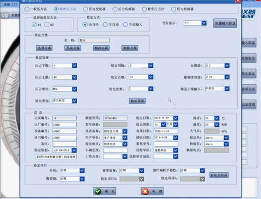
Task: Click the gauge icon in the background toolbar
Action: click(5, 15)
